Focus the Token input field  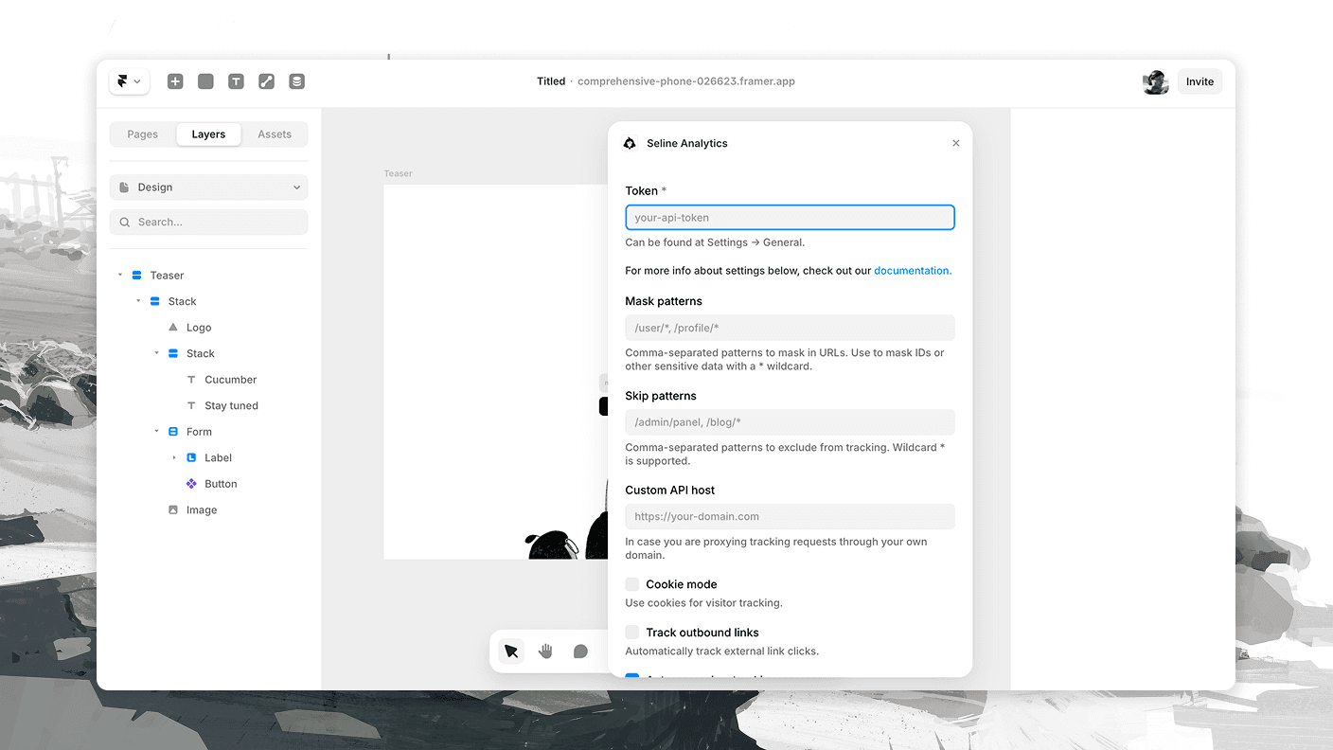tap(790, 217)
